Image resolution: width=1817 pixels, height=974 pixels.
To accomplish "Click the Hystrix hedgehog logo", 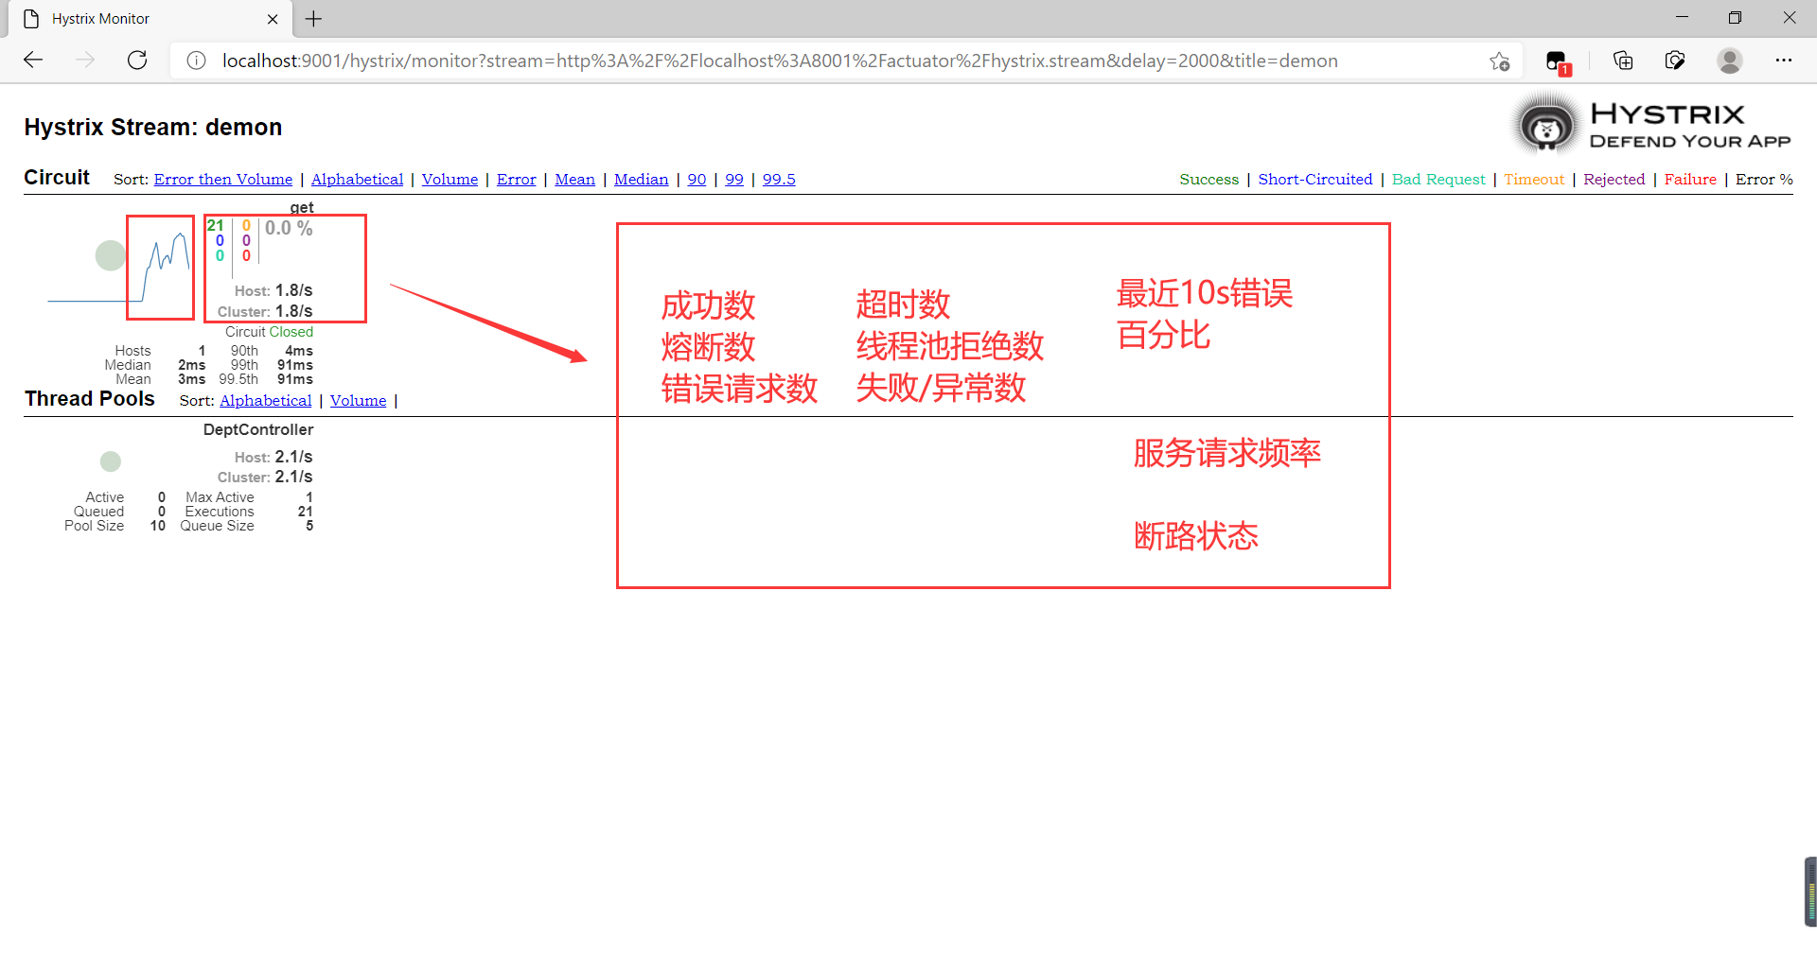I will click(1547, 127).
